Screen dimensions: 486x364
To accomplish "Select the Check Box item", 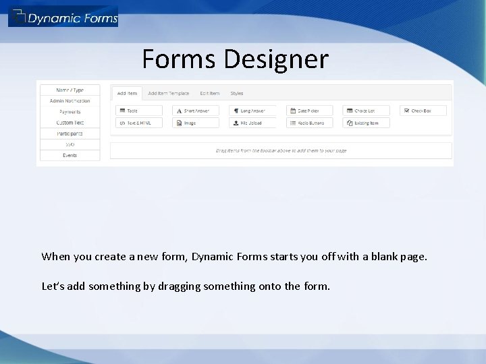I will click(x=423, y=111).
